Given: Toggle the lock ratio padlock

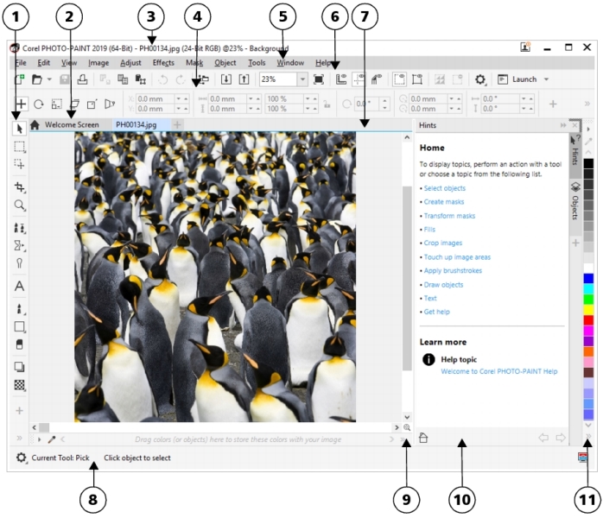Looking at the screenshot, I should pyautogui.click(x=327, y=104).
